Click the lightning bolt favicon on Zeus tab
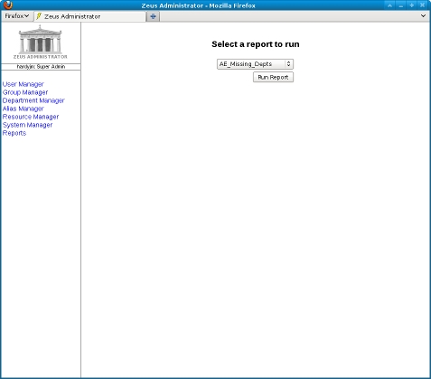This screenshot has height=379, width=431. pyautogui.click(x=39, y=16)
